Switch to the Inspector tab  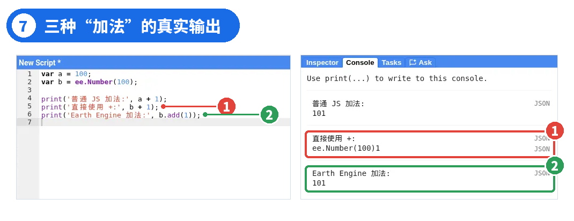(322, 63)
